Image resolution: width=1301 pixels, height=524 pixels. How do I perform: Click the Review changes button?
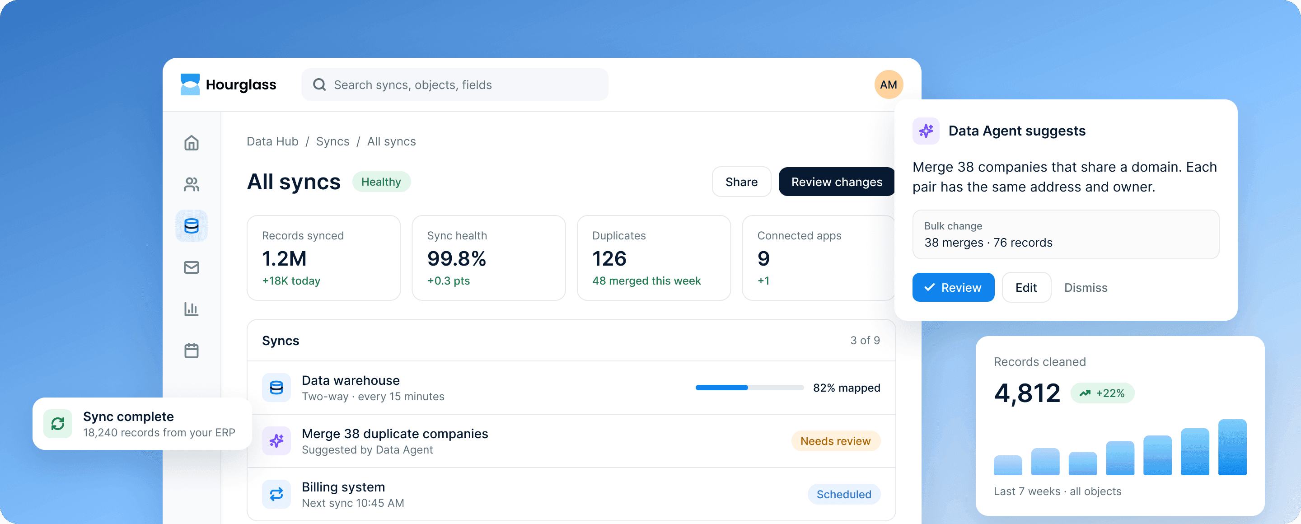pos(836,182)
